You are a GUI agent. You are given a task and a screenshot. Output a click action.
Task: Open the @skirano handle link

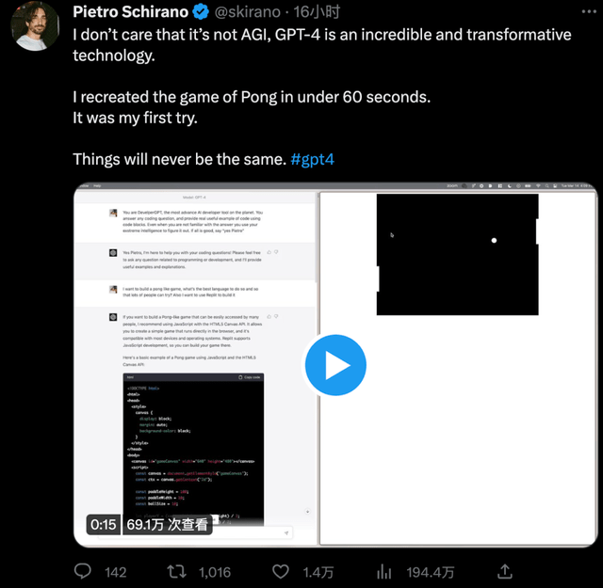tap(249, 12)
